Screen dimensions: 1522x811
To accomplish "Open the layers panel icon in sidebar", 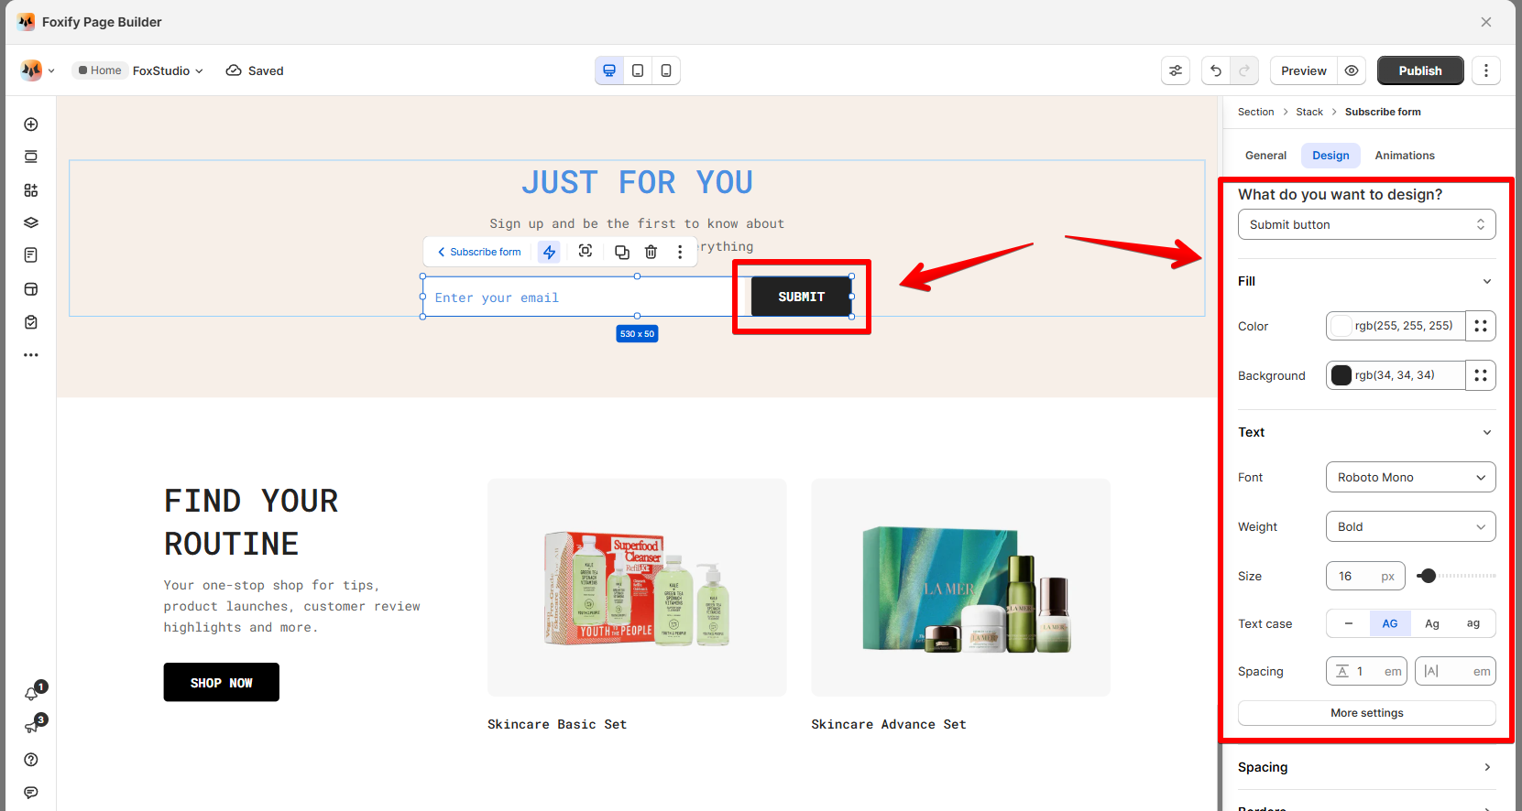I will pyautogui.click(x=31, y=222).
